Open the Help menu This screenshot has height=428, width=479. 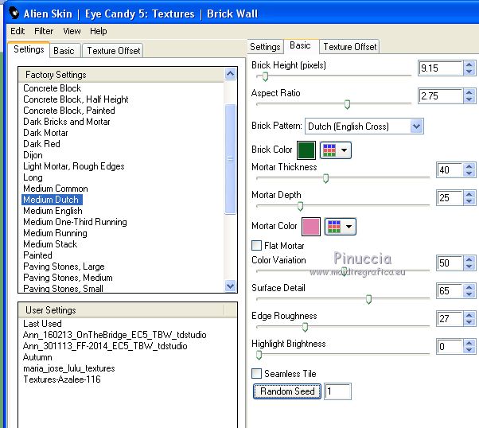click(99, 31)
